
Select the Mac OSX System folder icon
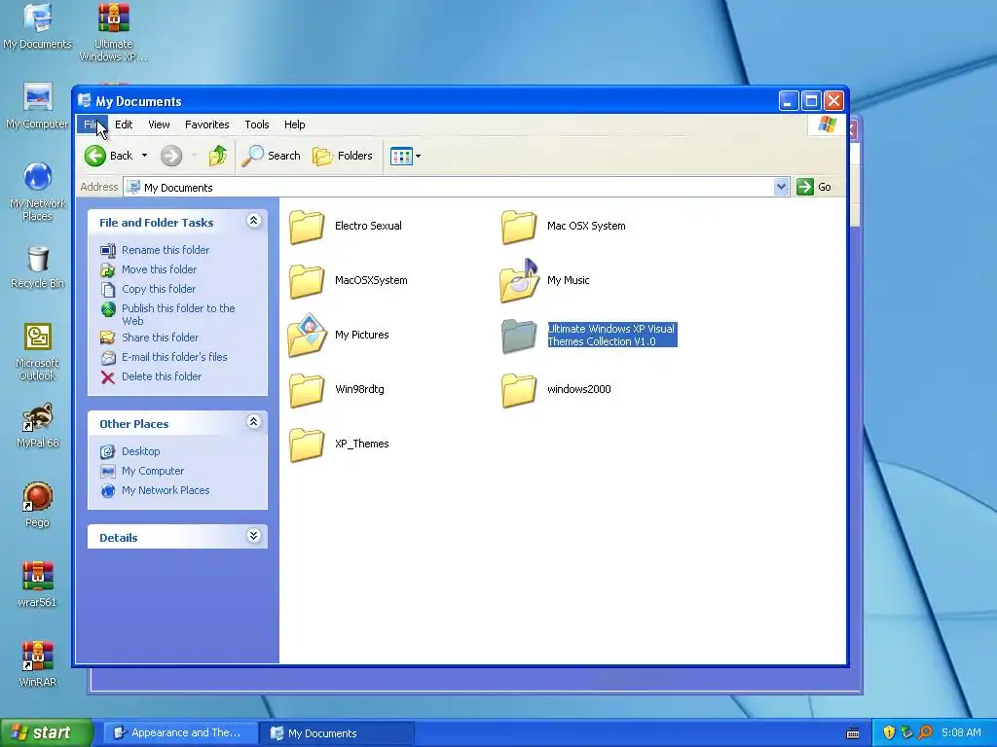519,227
